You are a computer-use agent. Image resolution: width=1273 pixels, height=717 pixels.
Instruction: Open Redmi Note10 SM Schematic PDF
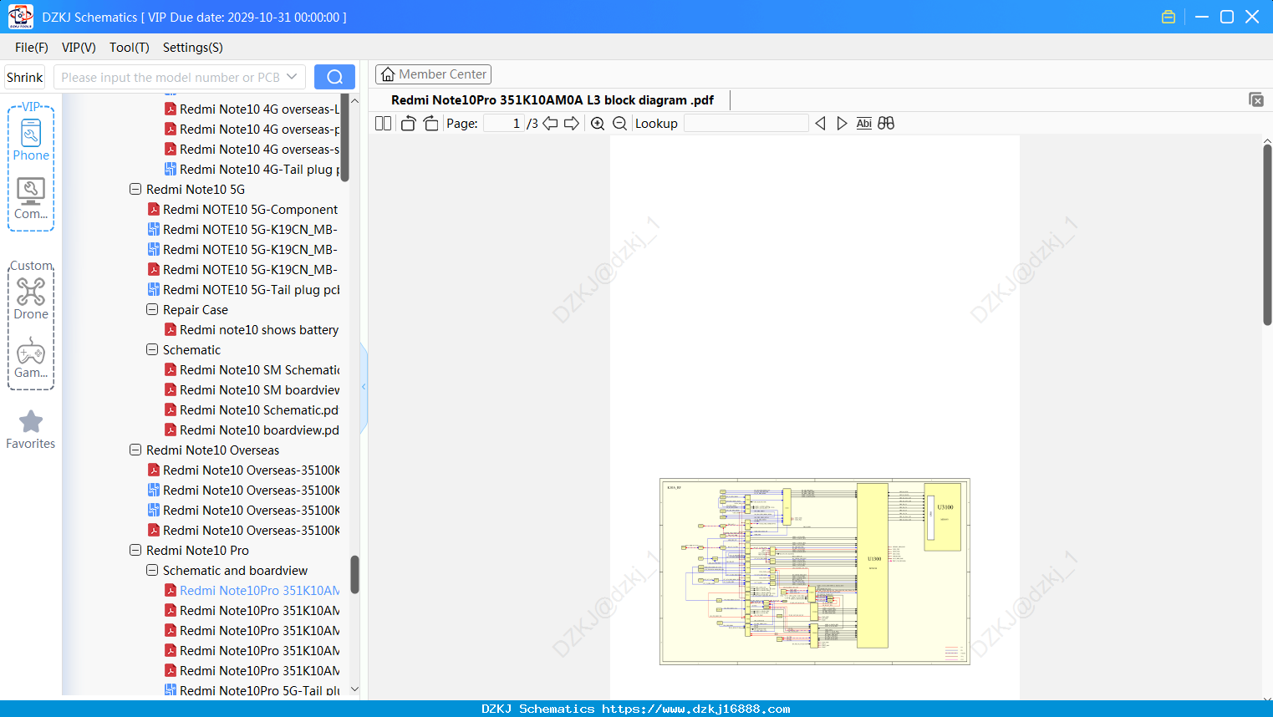[x=252, y=369]
